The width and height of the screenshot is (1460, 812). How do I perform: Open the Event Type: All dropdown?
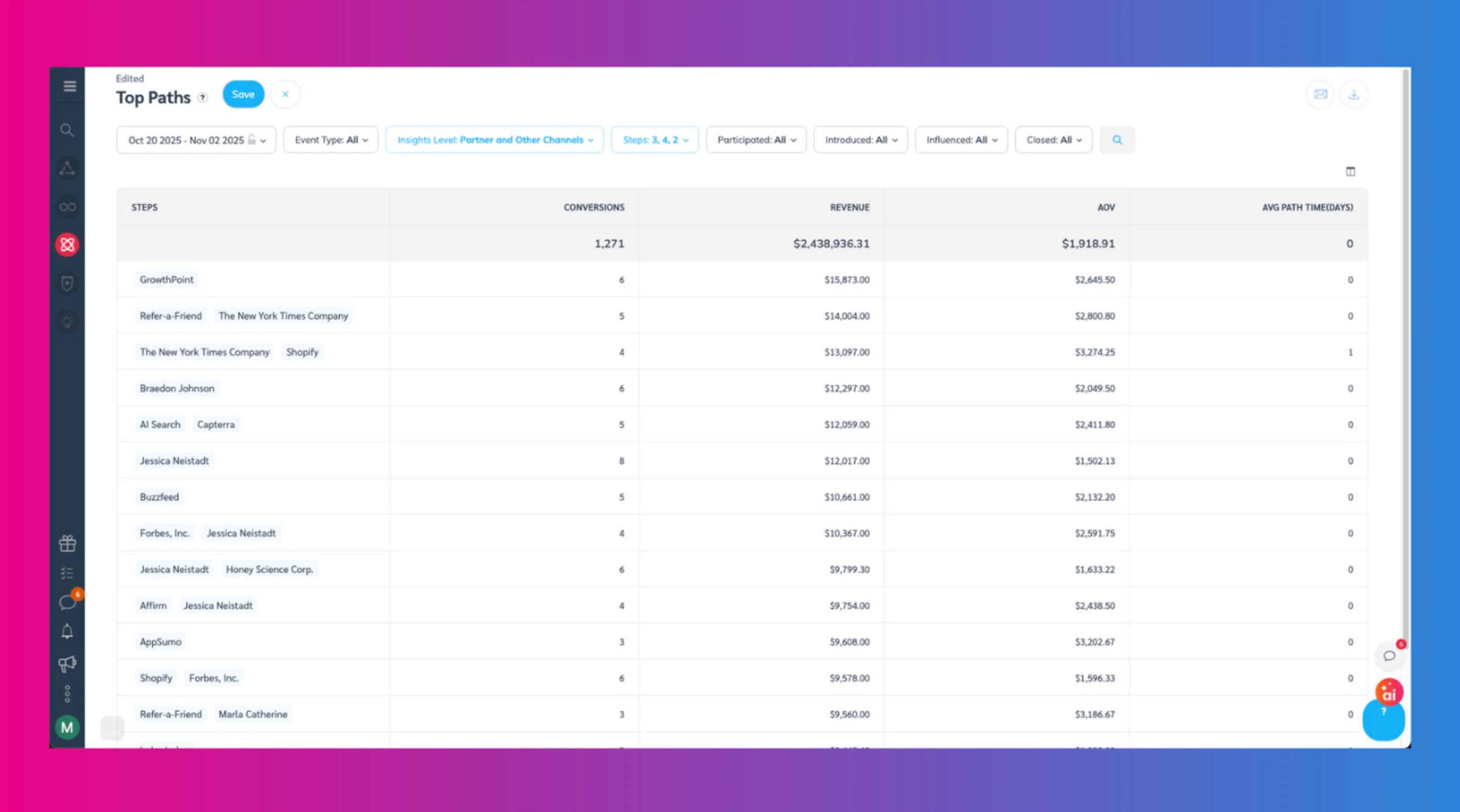[x=330, y=139]
